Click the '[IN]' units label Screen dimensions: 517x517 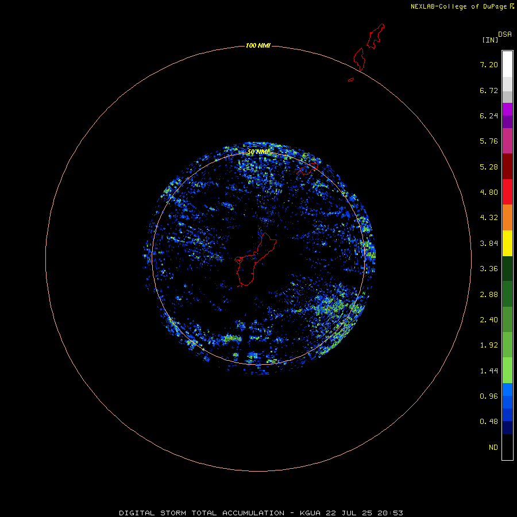point(490,40)
